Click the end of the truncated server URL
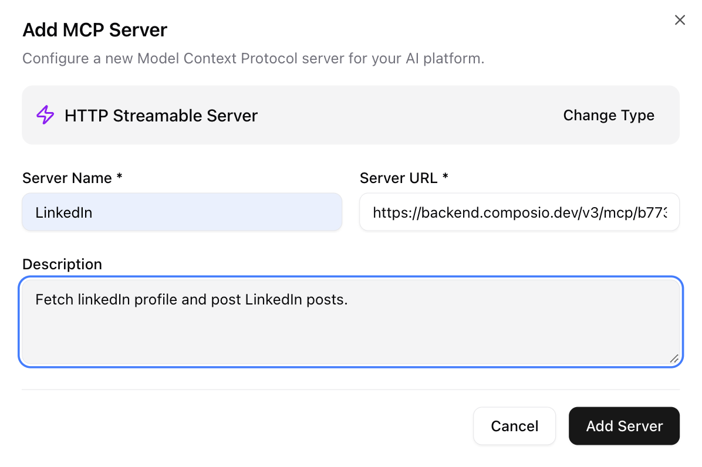 click(669, 212)
